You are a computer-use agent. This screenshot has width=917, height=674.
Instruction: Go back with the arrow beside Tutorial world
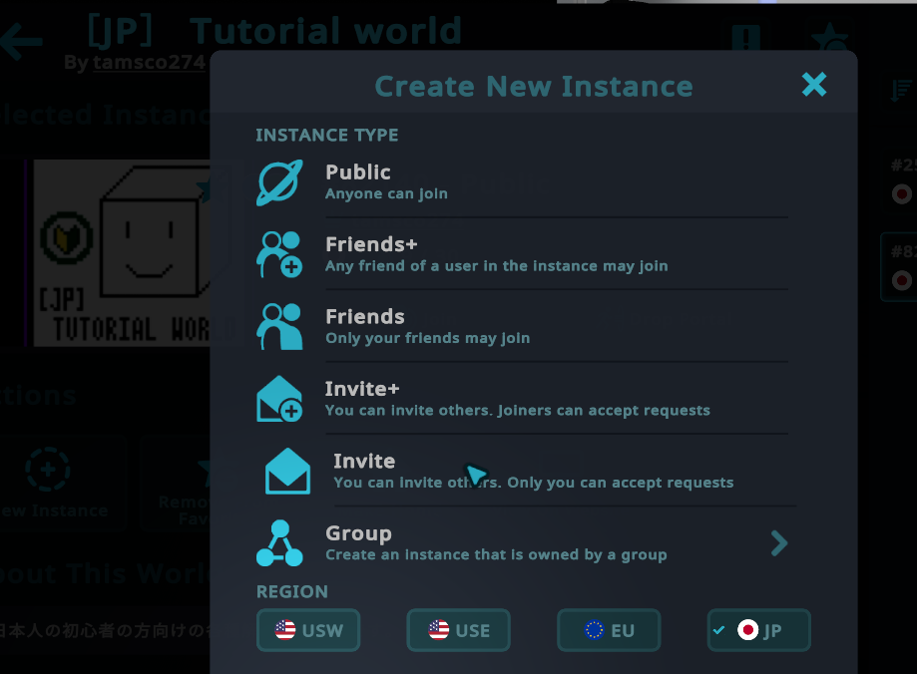click(21, 41)
